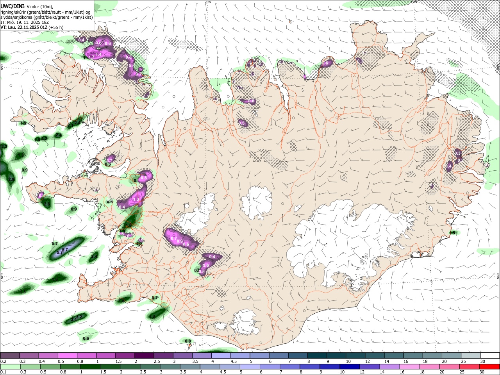Select pale gray swatch between 25 and 30, upper legend
Image resolution: width=500 pixels, height=375 pixels.
pos(471,356)
